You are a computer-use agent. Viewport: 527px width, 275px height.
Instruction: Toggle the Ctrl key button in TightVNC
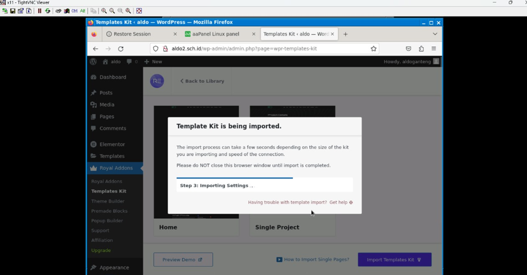coord(75,11)
